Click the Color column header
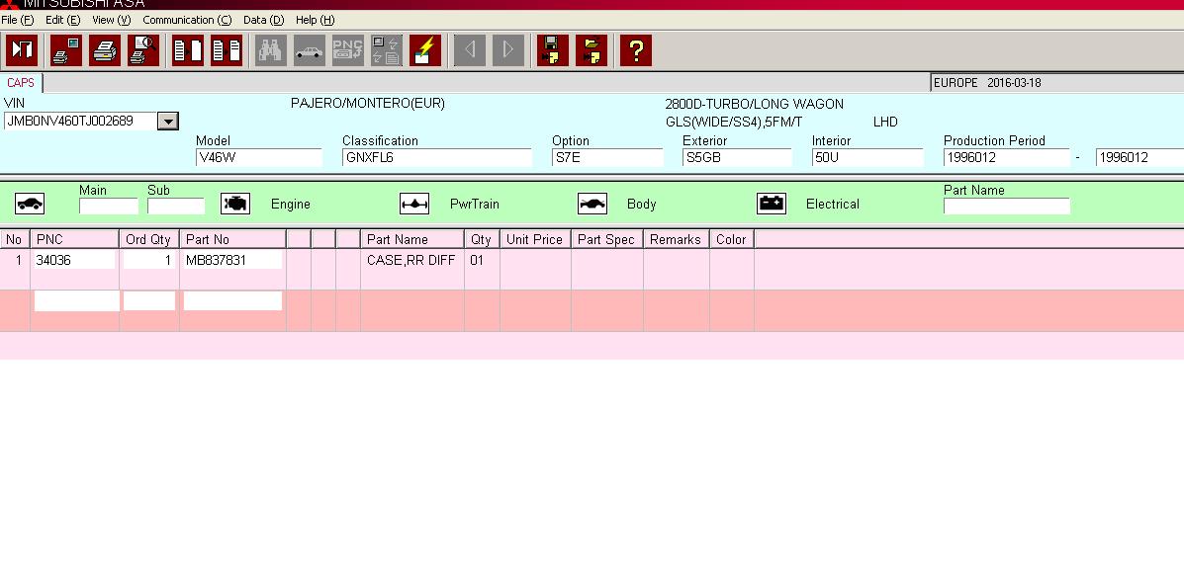Screen dimensions: 1184x587 [x=732, y=239]
